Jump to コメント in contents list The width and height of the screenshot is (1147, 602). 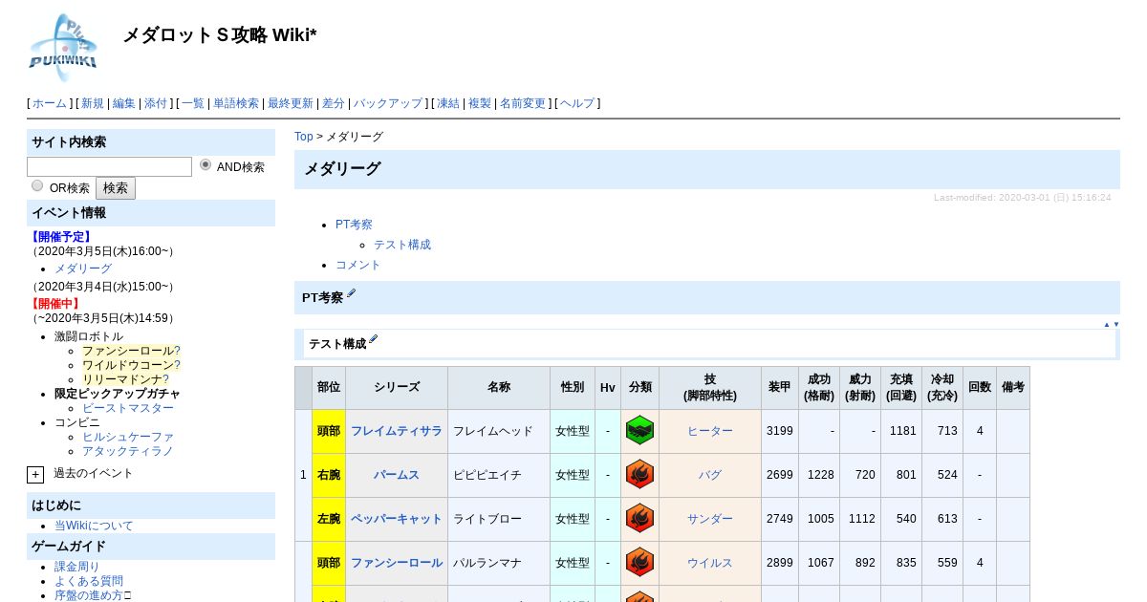pyautogui.click(x=358, y=265)
